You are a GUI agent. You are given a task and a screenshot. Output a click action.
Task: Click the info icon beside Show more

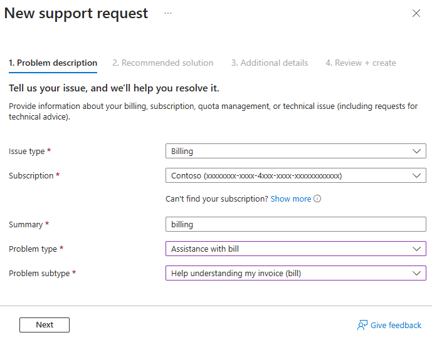click(x=317, y=199)
